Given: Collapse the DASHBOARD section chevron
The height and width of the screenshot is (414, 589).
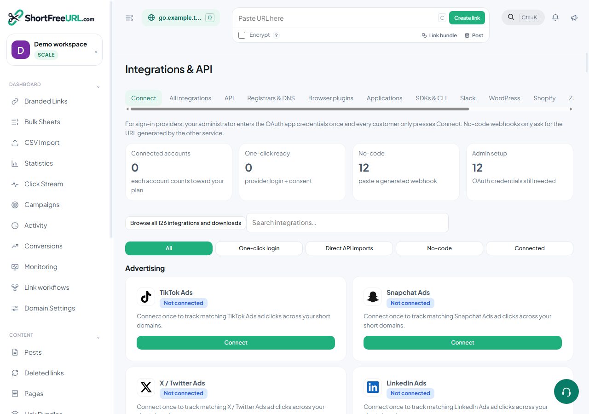Looking at the screenshot, I should point(98,87).
